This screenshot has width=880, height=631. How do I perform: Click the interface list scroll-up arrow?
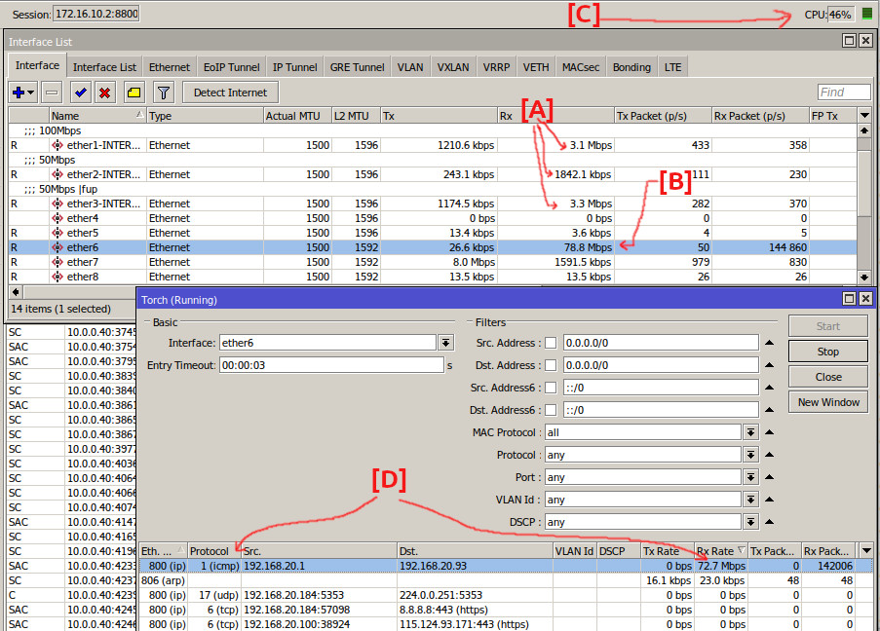[x=864, y=130]
